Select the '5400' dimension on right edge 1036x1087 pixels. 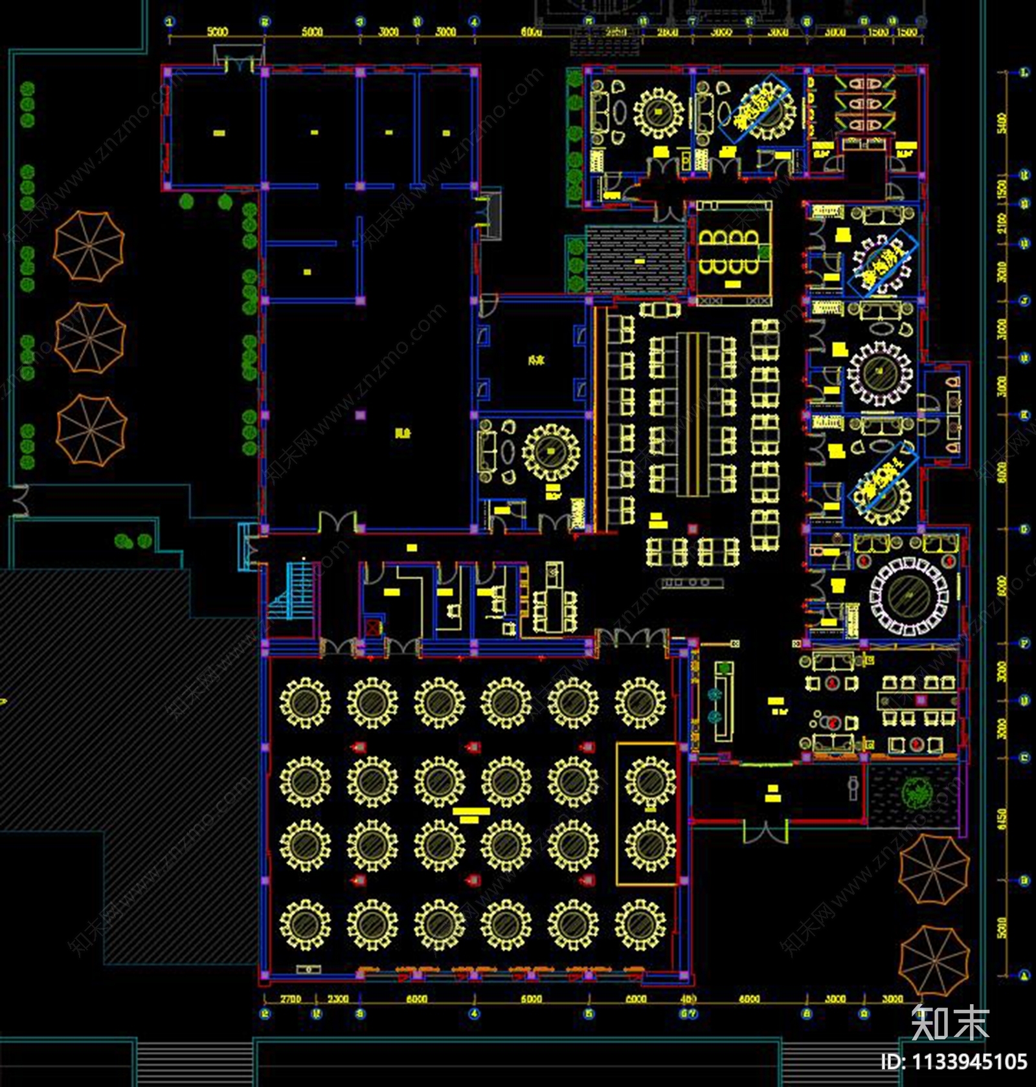[x=1003, y=123]
